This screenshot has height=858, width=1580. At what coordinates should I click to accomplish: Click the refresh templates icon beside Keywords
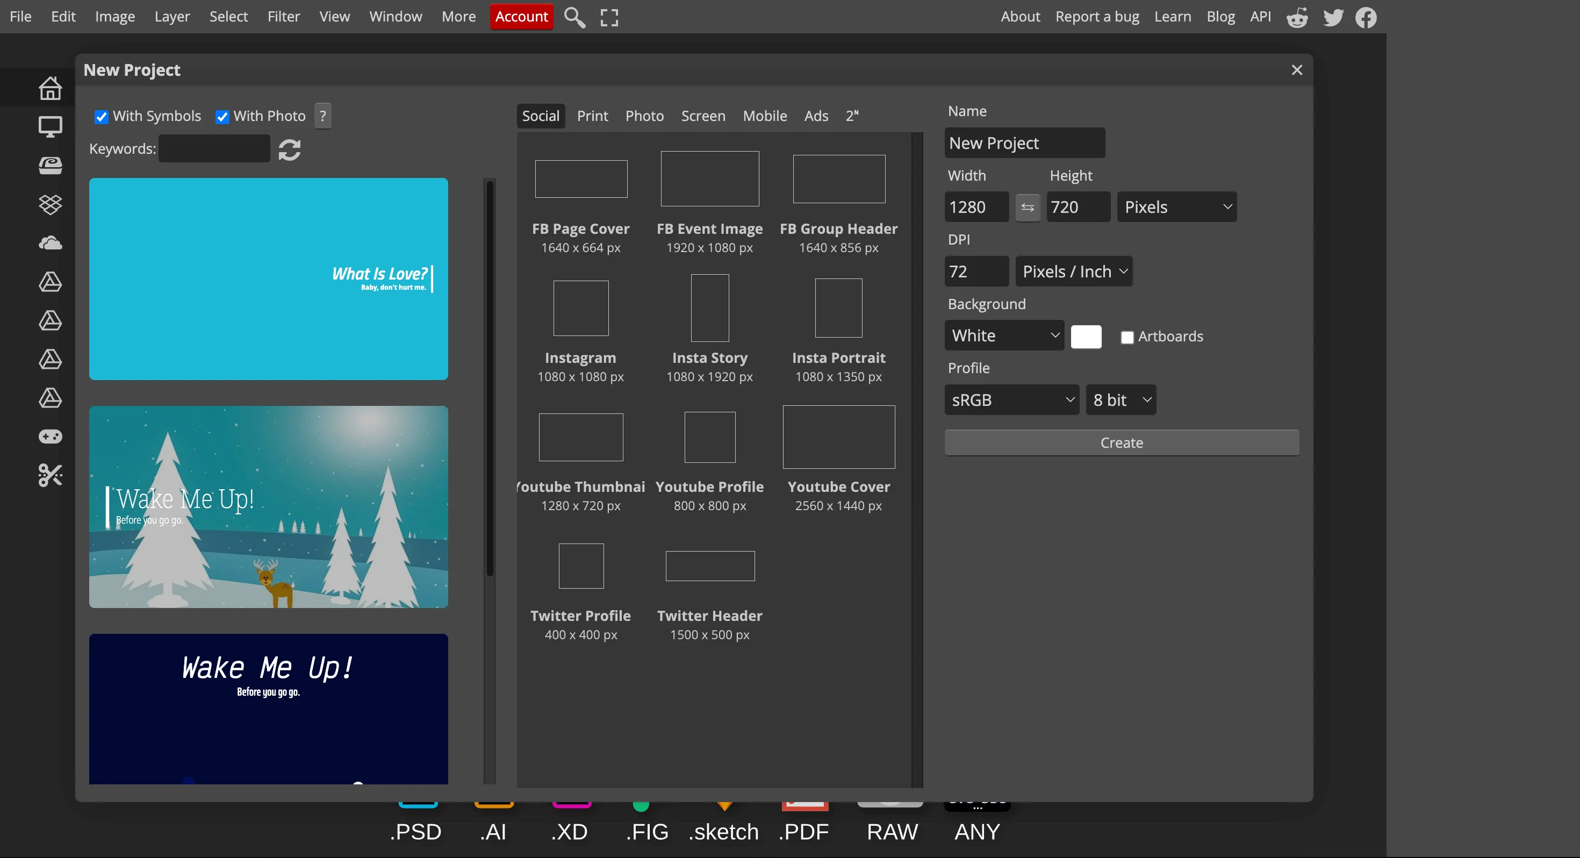pyautogui.click(x=290, y=150)
